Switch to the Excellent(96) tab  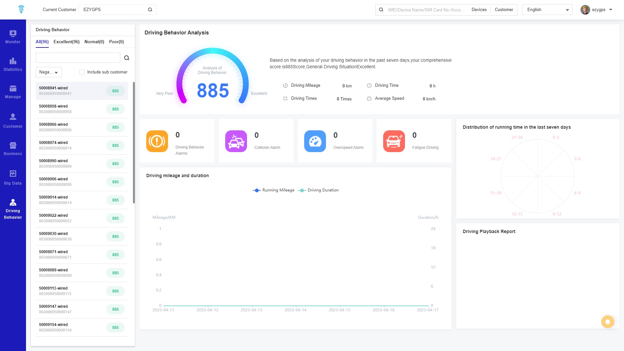pos(66,42)
